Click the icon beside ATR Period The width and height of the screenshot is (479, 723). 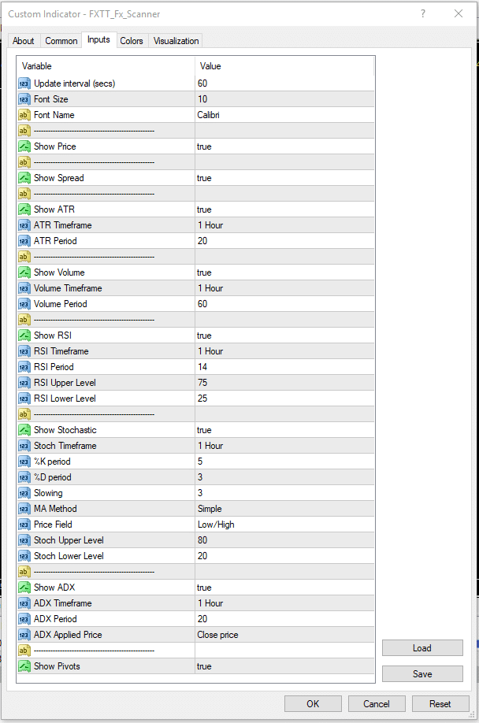tap(24, 241)
